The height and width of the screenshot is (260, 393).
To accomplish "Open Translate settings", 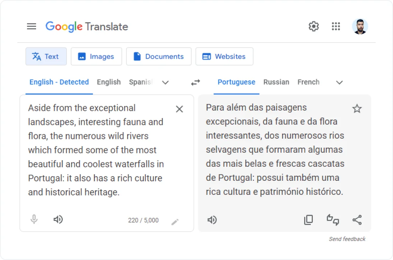I will (x=314, y=26).
